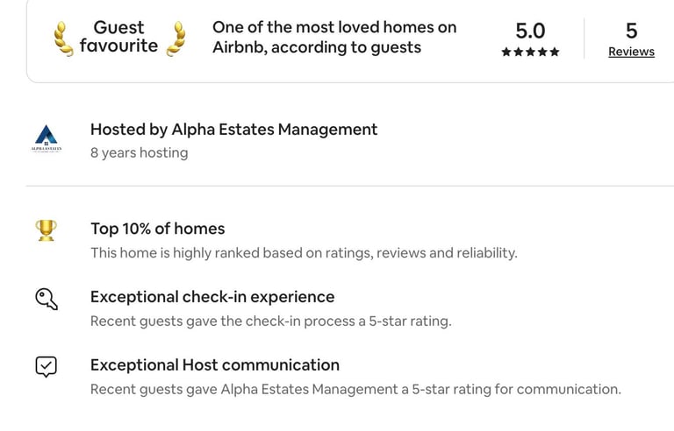Click the check-in 5-star rating description
This screenshot has width=674, height=431.
tap(270, 321)
